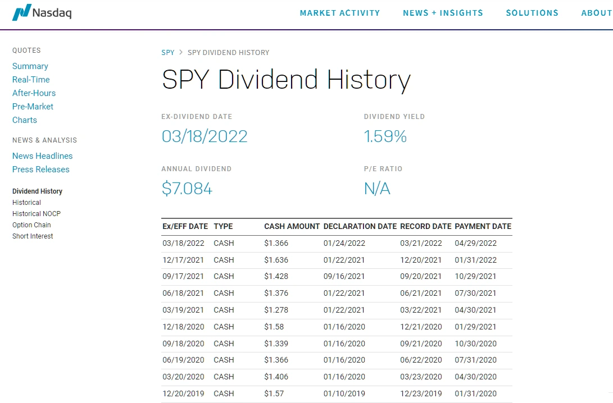
Task: Click the $7.084 annual dividend value
Action: coord(187,189)
